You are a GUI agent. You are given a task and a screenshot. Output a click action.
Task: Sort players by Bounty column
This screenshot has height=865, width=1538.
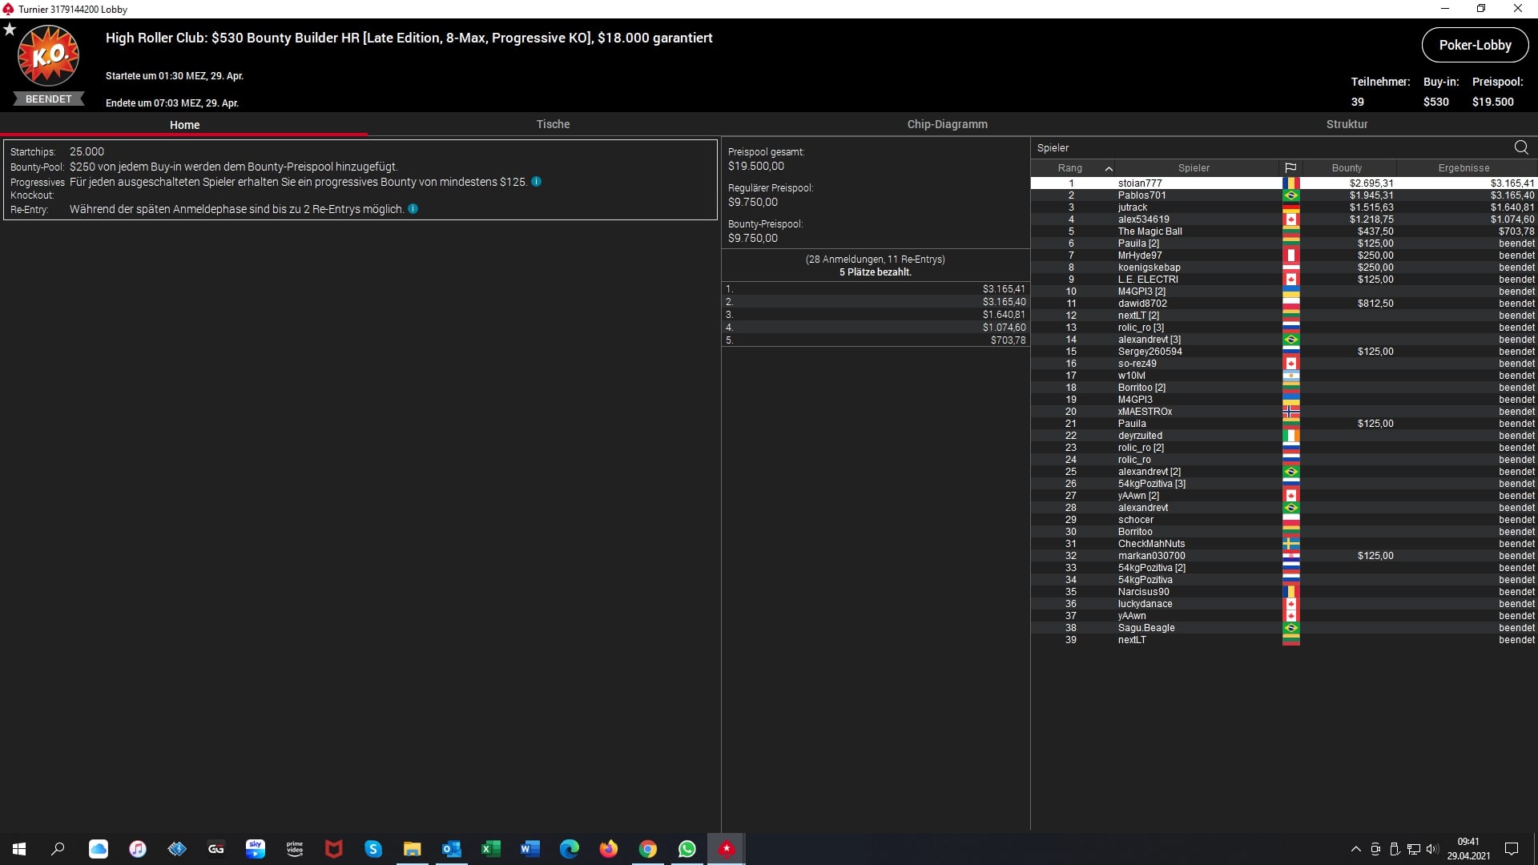point(1347,168)
